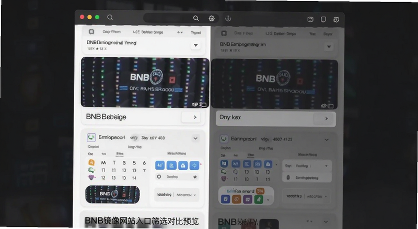Select the first tab above the left calendar
This screenshot has width=418, height=229.
coord(90,154)
